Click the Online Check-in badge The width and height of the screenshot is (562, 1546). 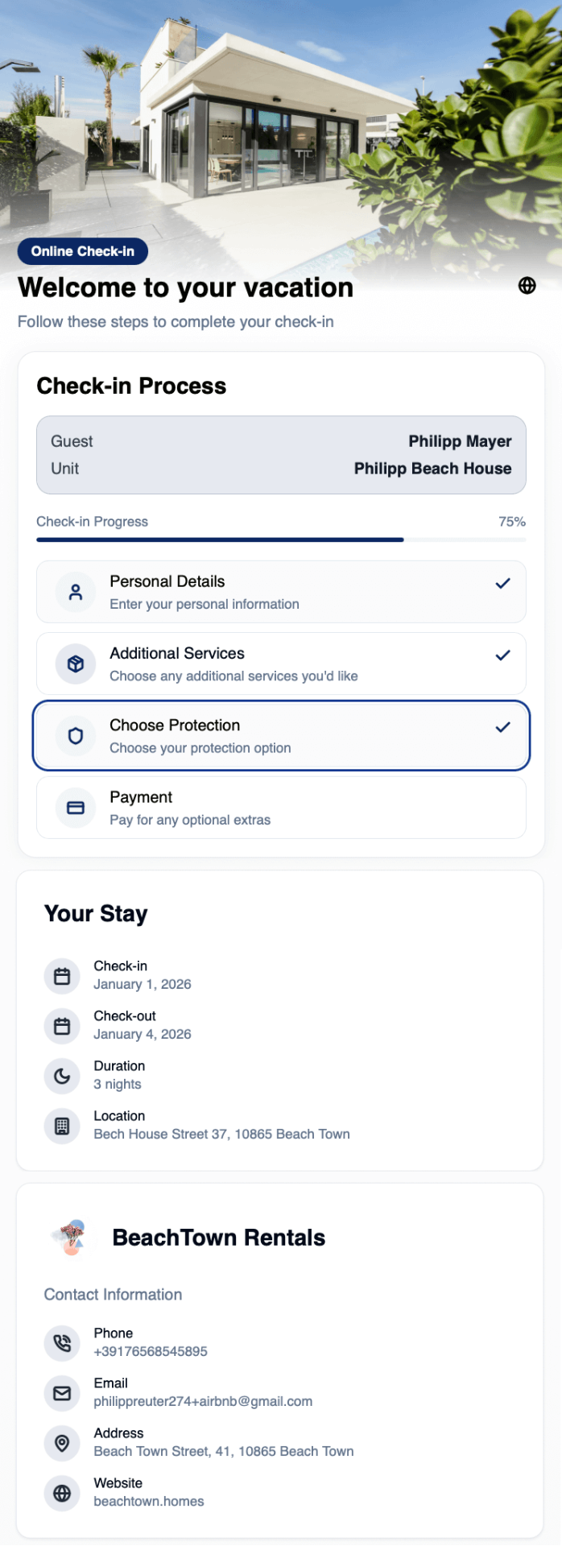83,251
